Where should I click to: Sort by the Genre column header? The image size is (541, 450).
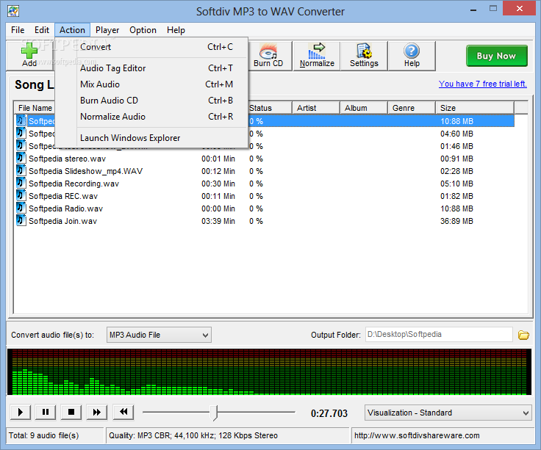click(412, 108)
